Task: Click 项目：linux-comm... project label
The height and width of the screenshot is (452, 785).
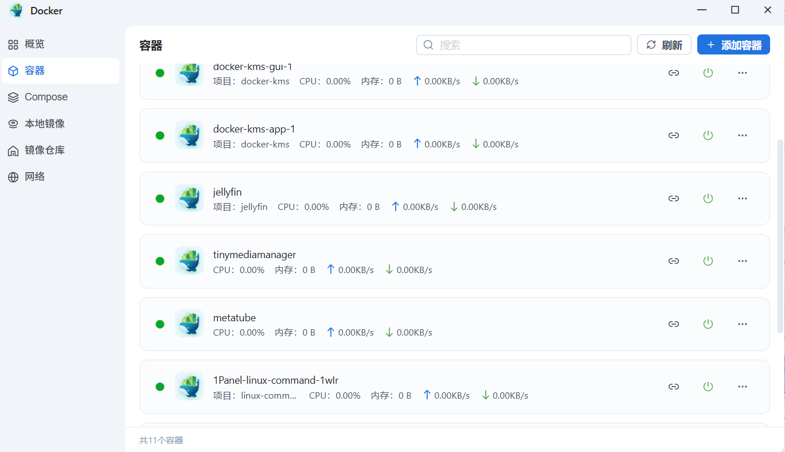Action: (x=256, y=396)
